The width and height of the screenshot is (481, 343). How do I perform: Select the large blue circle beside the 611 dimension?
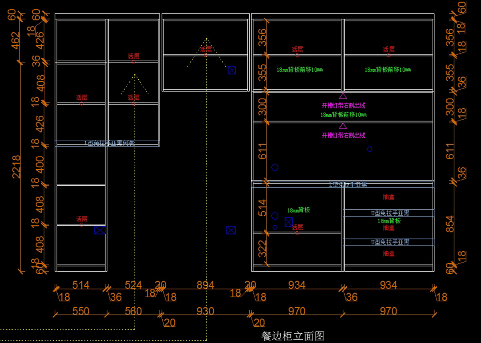[x=275, y=167]
